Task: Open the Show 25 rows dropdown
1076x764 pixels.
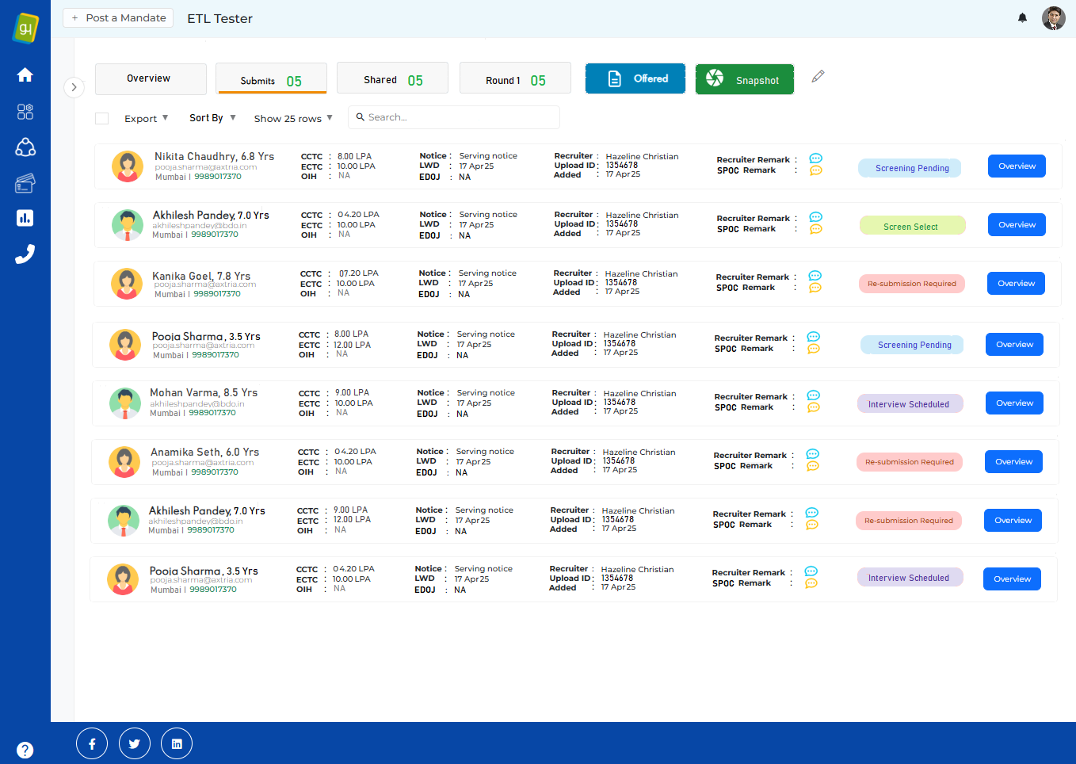Action: 293,118
